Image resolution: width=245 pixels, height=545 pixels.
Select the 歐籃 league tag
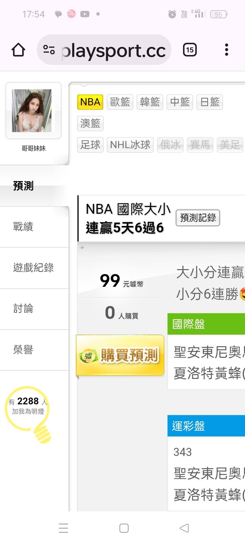pyautogui.click(x=120, y=102)
